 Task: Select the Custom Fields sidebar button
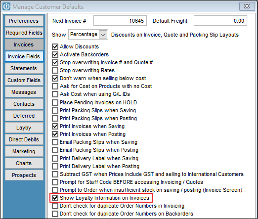coord(24,80)
